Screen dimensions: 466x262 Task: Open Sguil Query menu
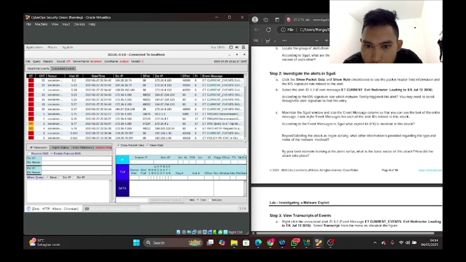(37, 61)
